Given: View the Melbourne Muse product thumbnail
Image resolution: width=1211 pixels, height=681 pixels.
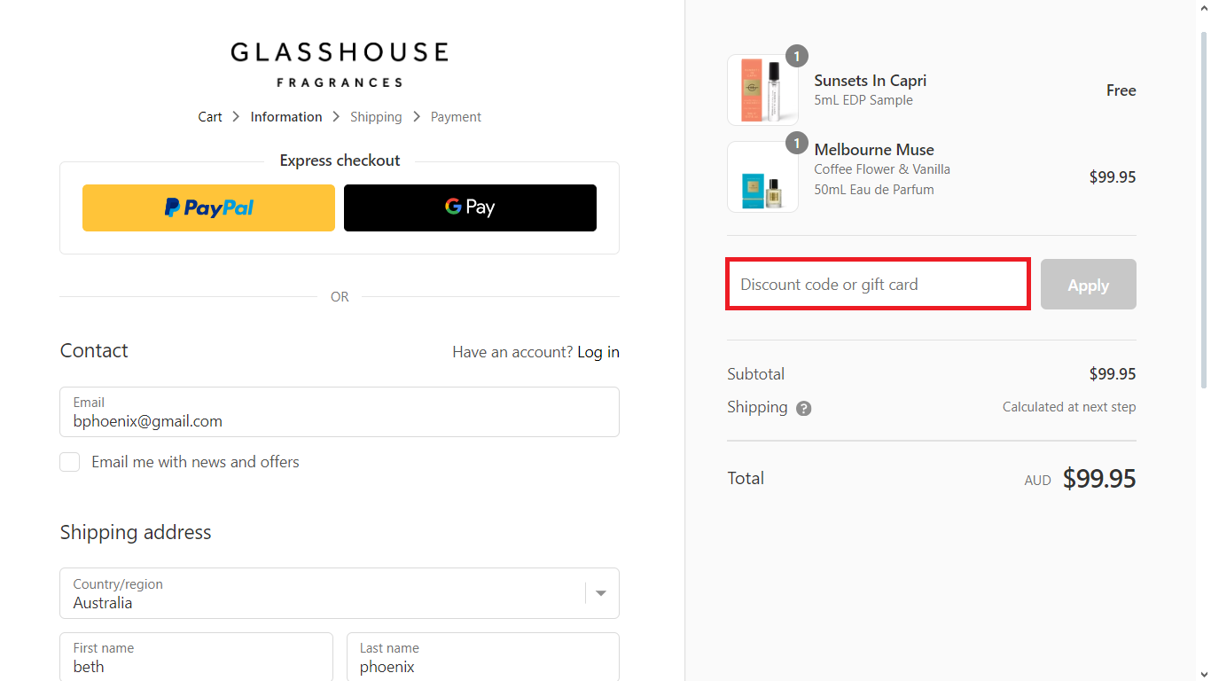Looking at the screenshot, I should (762, 176).
